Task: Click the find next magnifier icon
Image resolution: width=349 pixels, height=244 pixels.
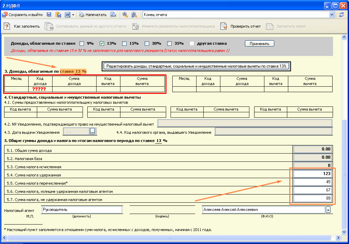Action: click(x=134, y=15)
